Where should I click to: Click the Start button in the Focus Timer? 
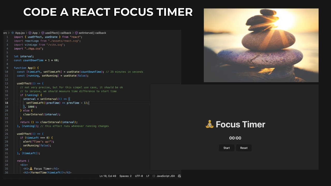227,148
